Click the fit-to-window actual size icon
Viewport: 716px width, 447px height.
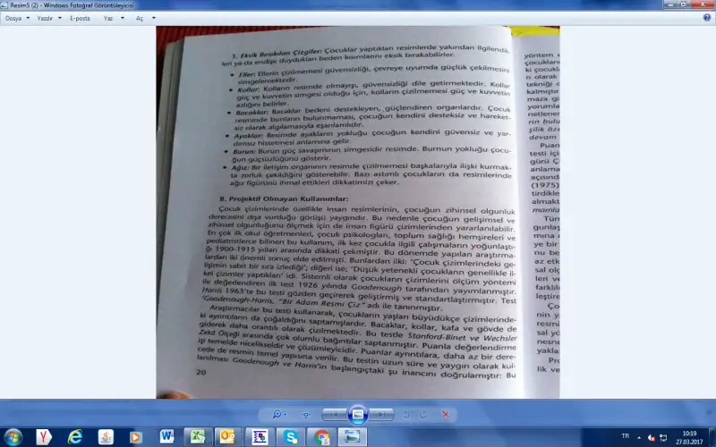coord(306,415)
